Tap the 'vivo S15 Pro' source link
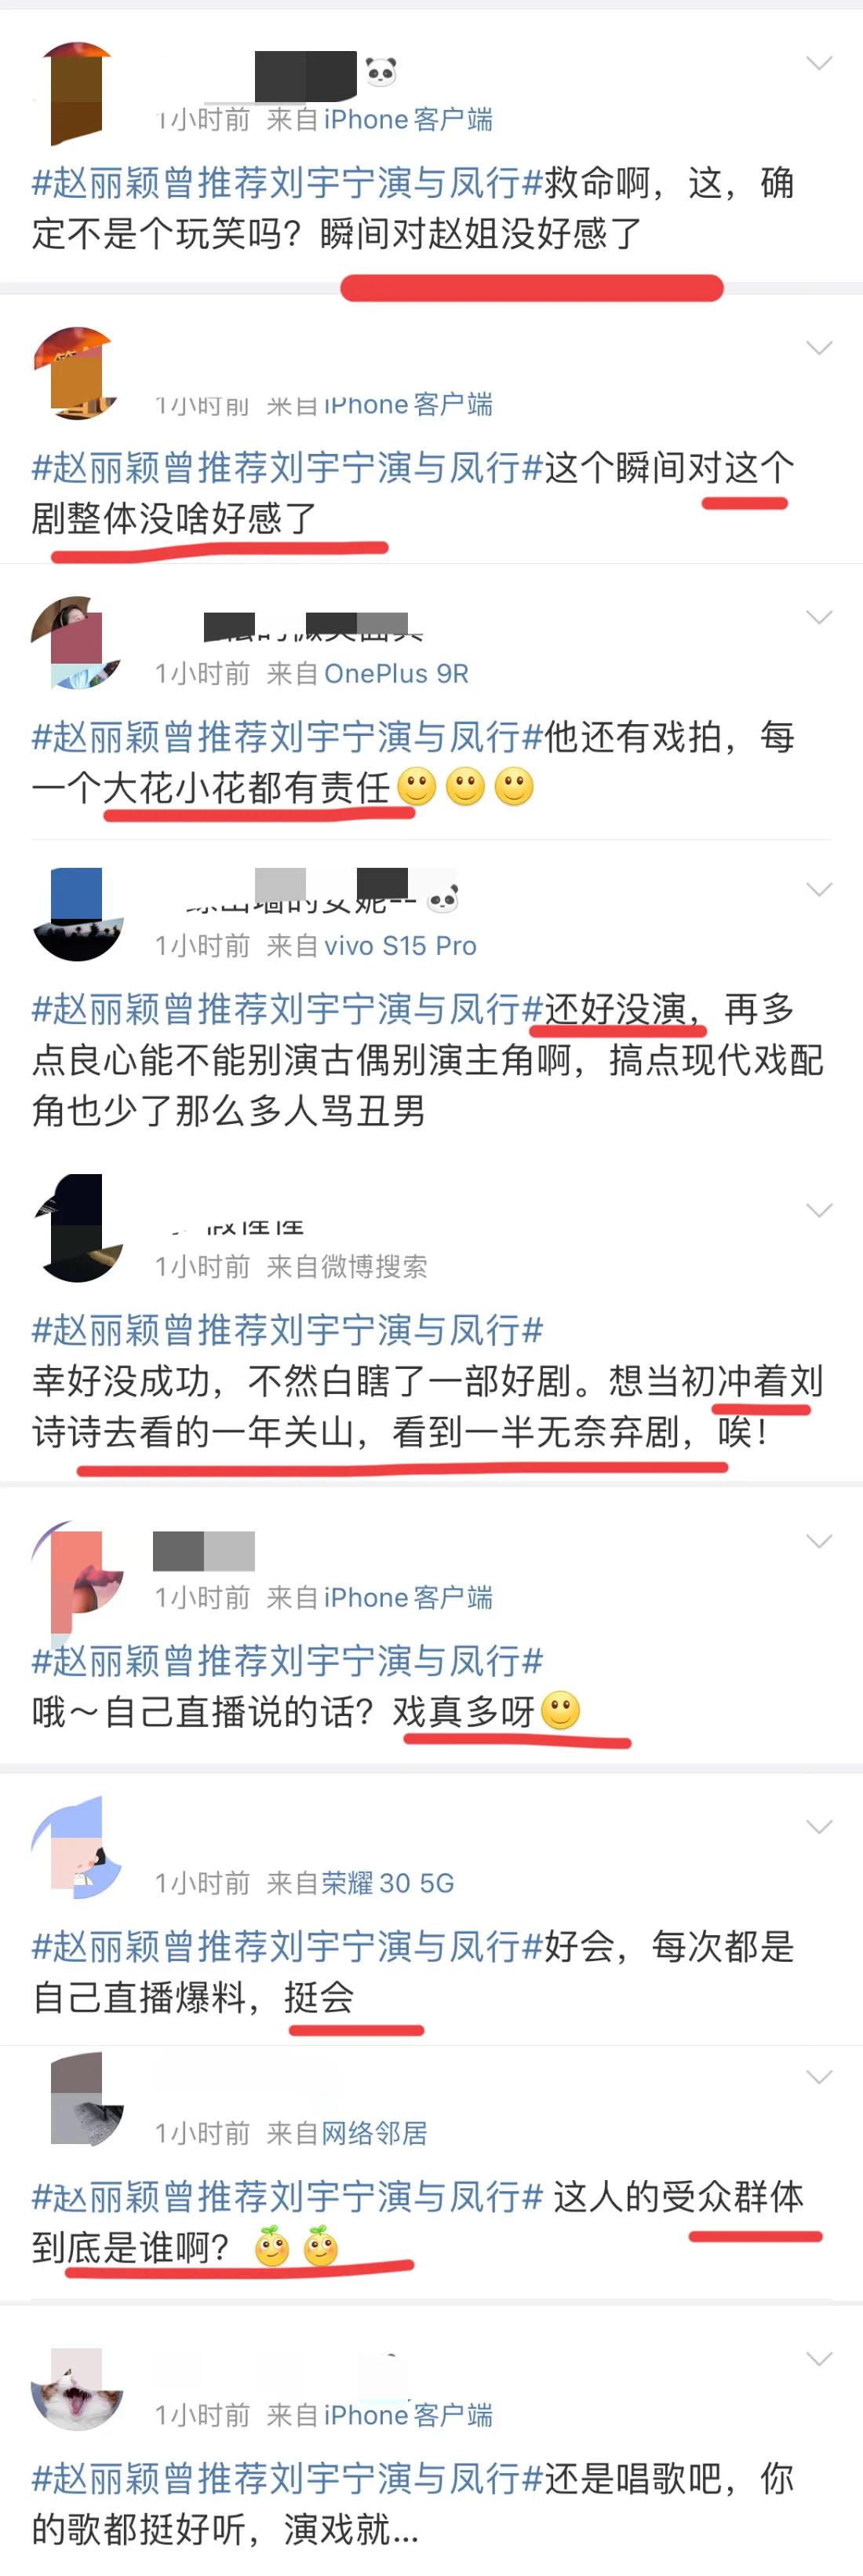Viewport: 863px width, 2576px height. (x=399, y=946)
